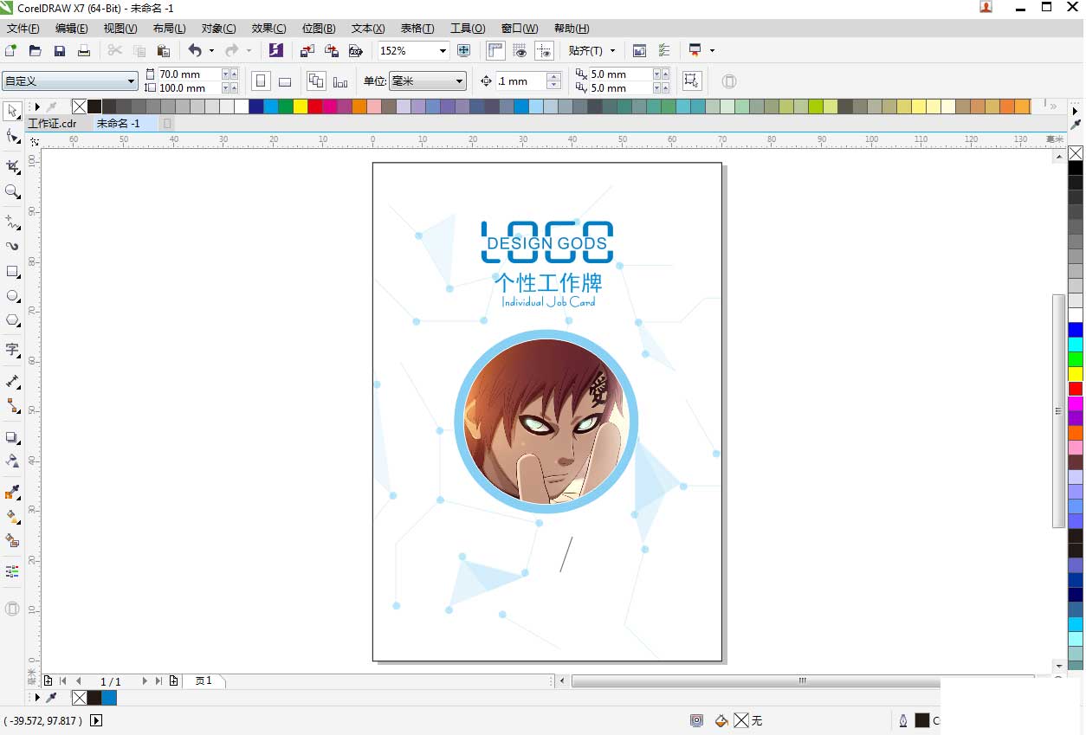Click the nudge distance .1 mm field

[x=521, y=81]
